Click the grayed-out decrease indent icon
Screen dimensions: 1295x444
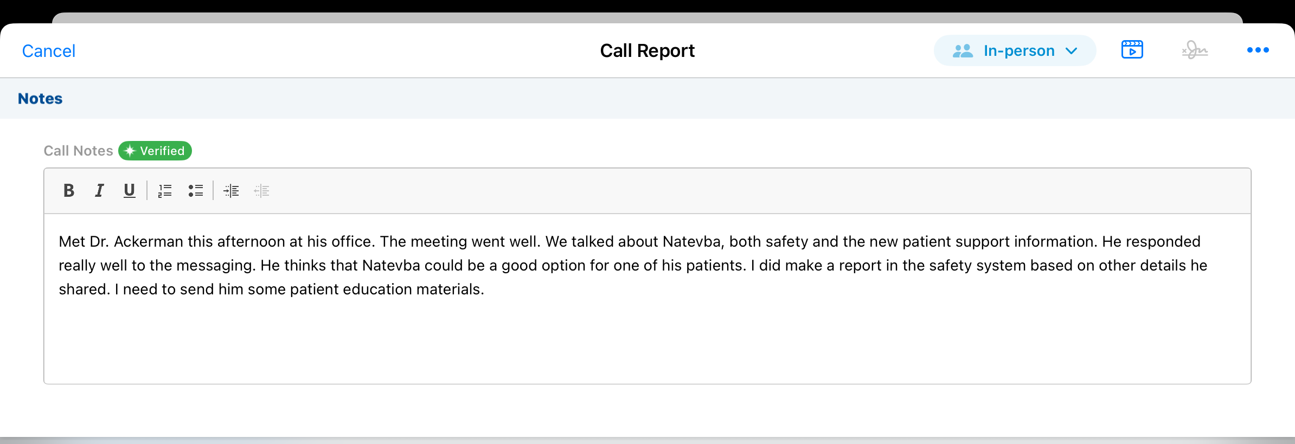pos(261,191)
